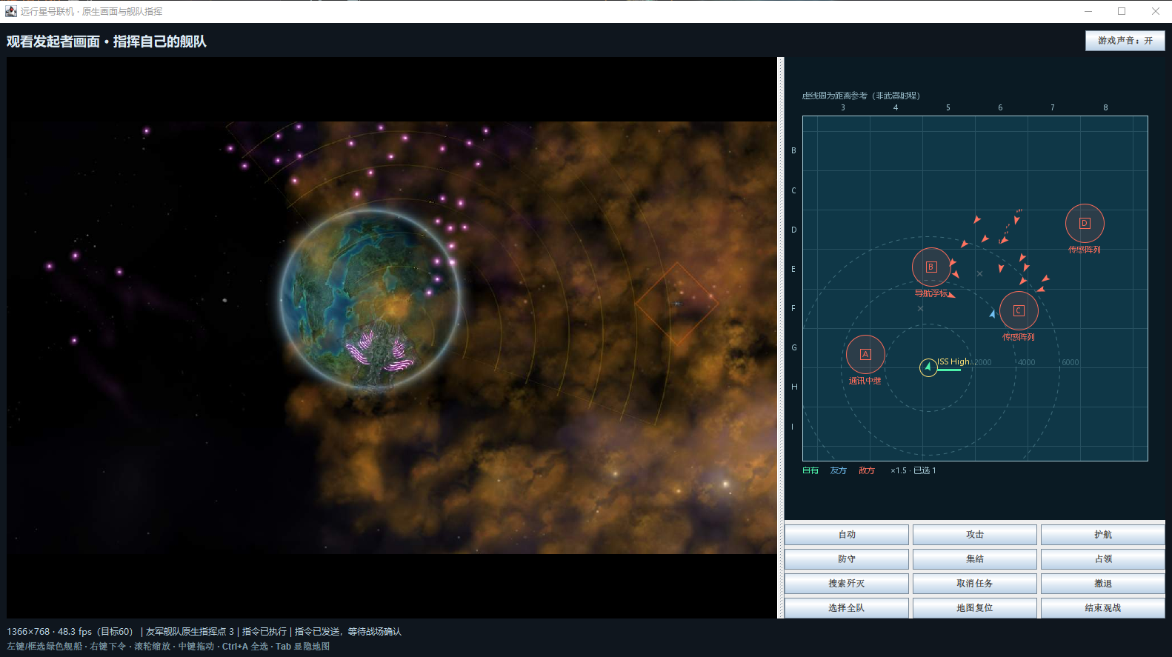Screen dimensions: 1172x657
Task: Issue the 自动 (auto) command
Action: [x=847, y=535]
